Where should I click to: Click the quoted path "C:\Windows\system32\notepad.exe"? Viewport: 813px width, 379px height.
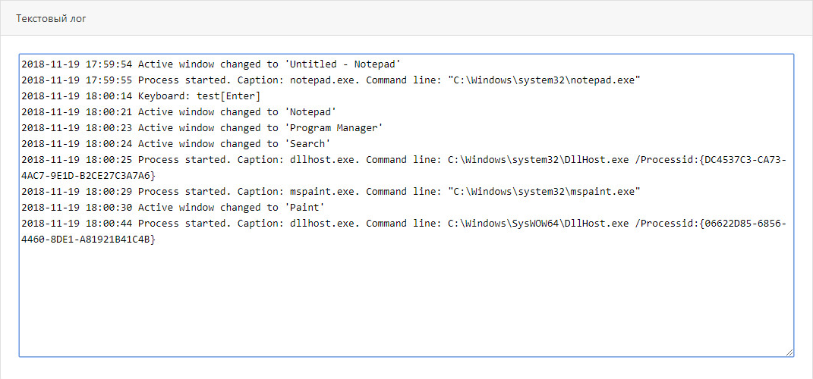pos(544,80)
